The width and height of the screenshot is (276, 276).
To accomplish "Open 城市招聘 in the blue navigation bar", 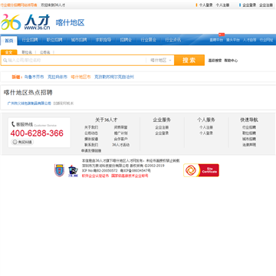I will pyautogui.click(x=79, y=40).
